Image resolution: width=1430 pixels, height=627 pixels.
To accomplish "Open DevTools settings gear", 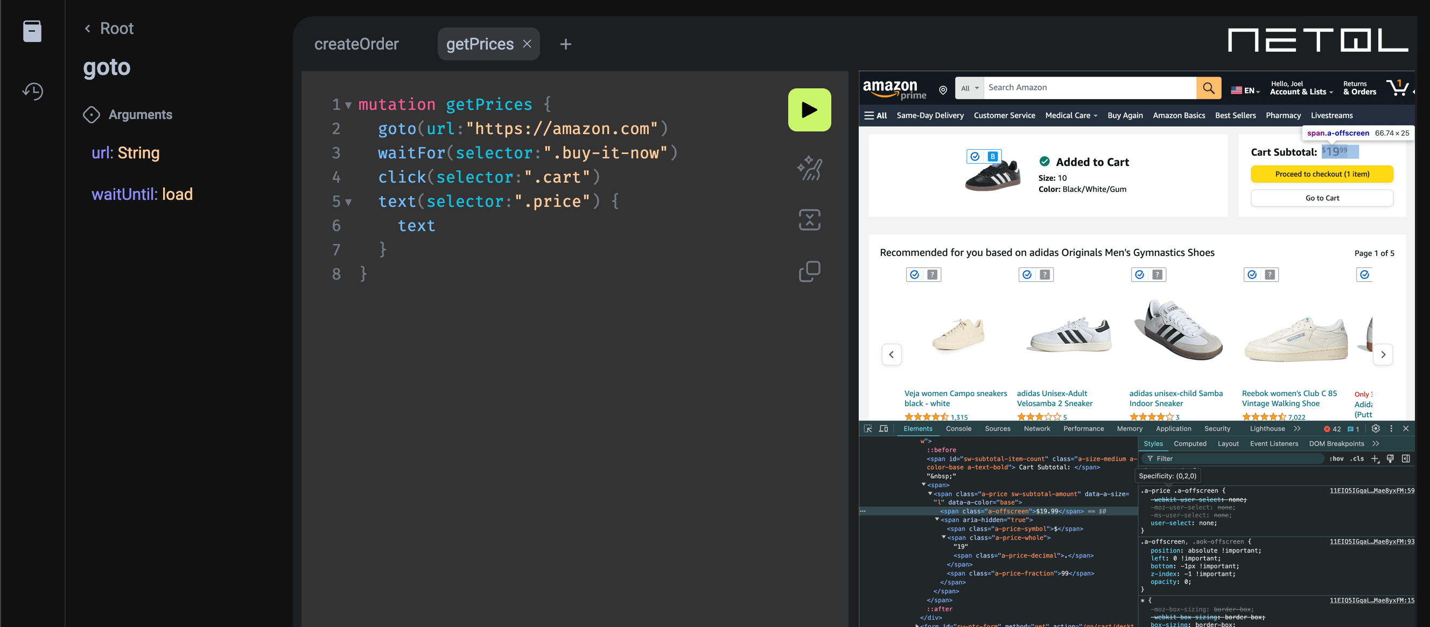I will [x=1375, y=428].
